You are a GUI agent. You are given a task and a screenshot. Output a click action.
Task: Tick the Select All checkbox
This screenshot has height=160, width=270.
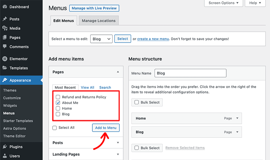[55, 128]
